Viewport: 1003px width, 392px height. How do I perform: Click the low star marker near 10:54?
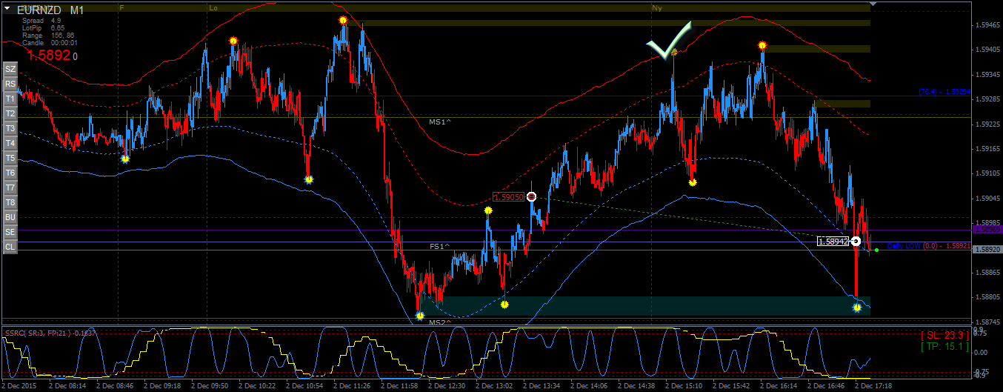(309, 179)
